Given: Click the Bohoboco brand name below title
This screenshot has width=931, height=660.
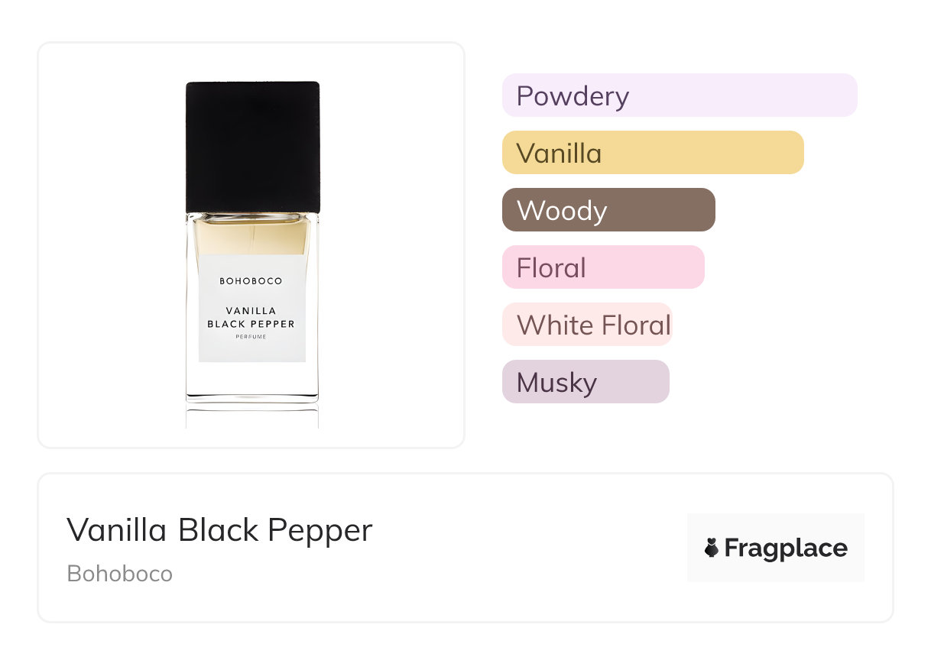Looking at the screenshot, I should [120, 574].
